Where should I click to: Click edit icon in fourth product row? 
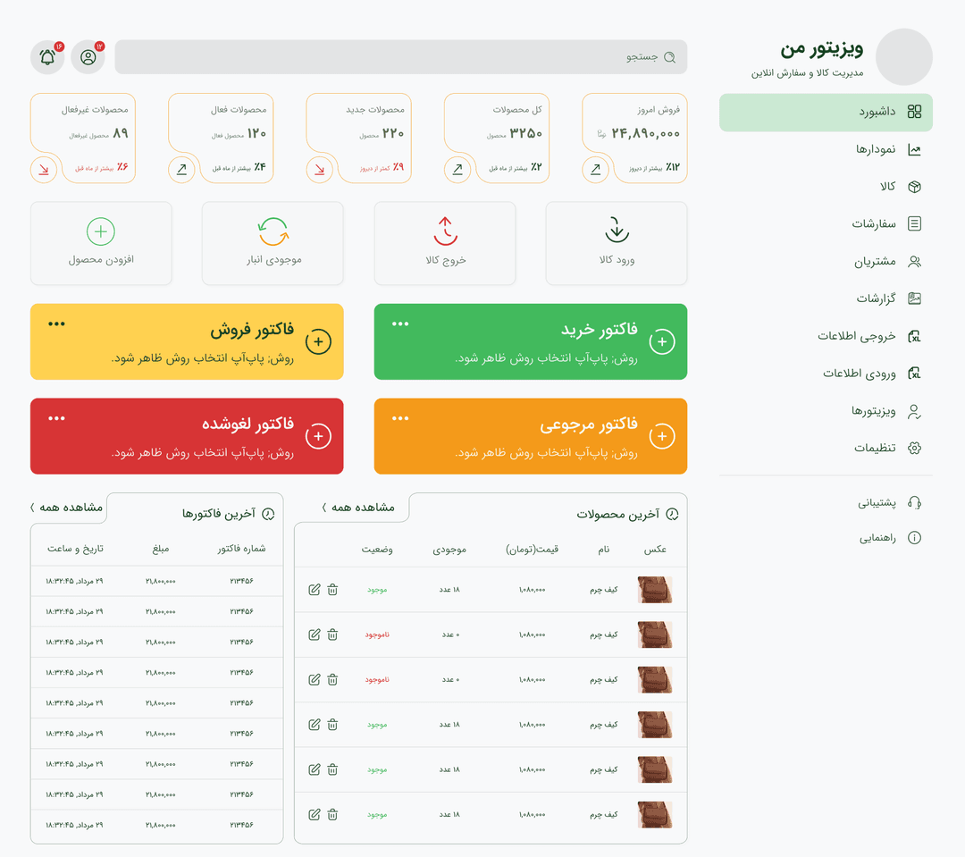coord(314,725)
